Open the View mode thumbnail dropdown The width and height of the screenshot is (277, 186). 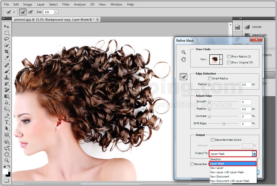click(221, 59)
